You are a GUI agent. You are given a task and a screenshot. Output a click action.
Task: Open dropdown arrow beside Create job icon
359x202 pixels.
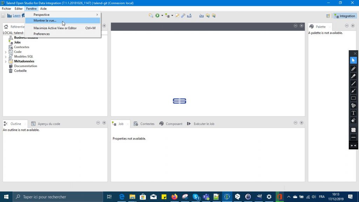tap(172, 15)
